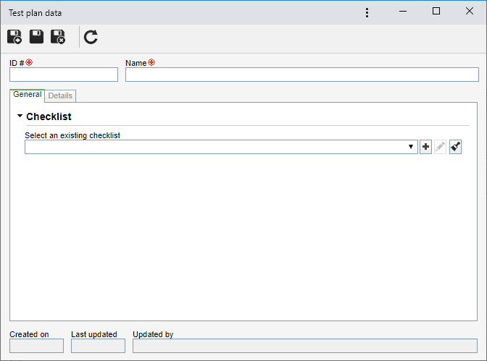Open the three-dot options menu

tap(367, 13)
